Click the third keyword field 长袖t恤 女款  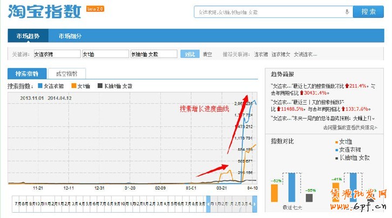pos(153,54)
